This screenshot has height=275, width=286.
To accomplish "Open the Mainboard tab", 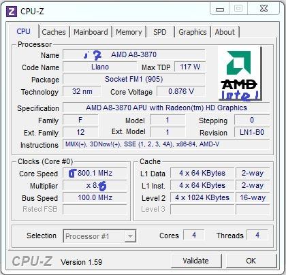I will point(91,32).
